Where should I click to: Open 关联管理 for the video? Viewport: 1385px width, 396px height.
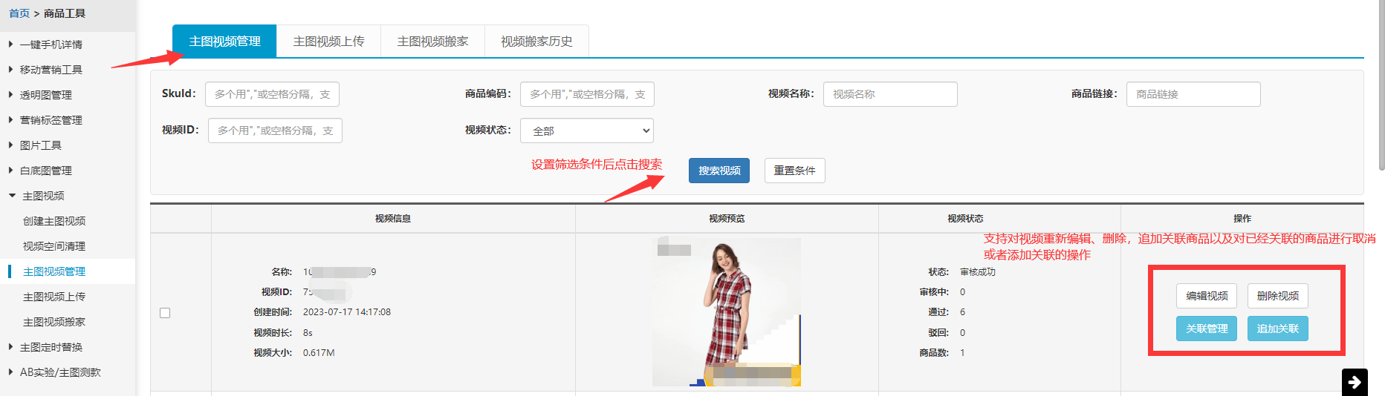click(x=1206, y=329)
